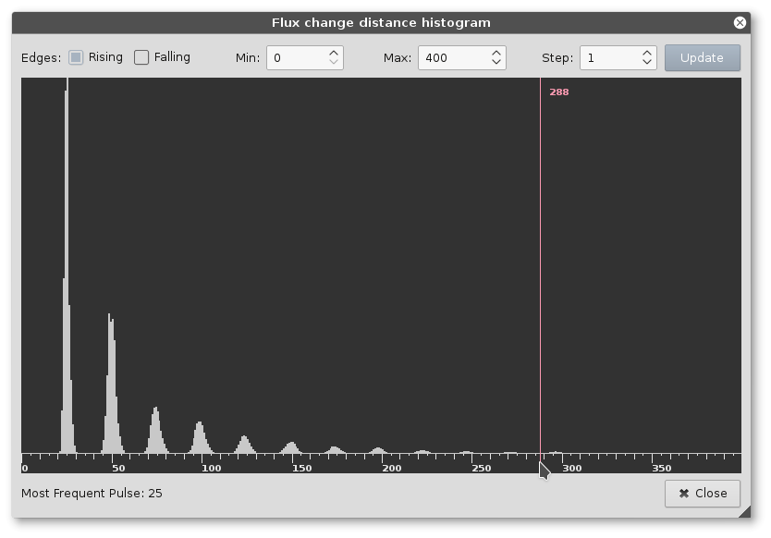This screenshot has width=771, height=538.
Task: Click the Close button at bottom right
Action: [x=702, y=494]
